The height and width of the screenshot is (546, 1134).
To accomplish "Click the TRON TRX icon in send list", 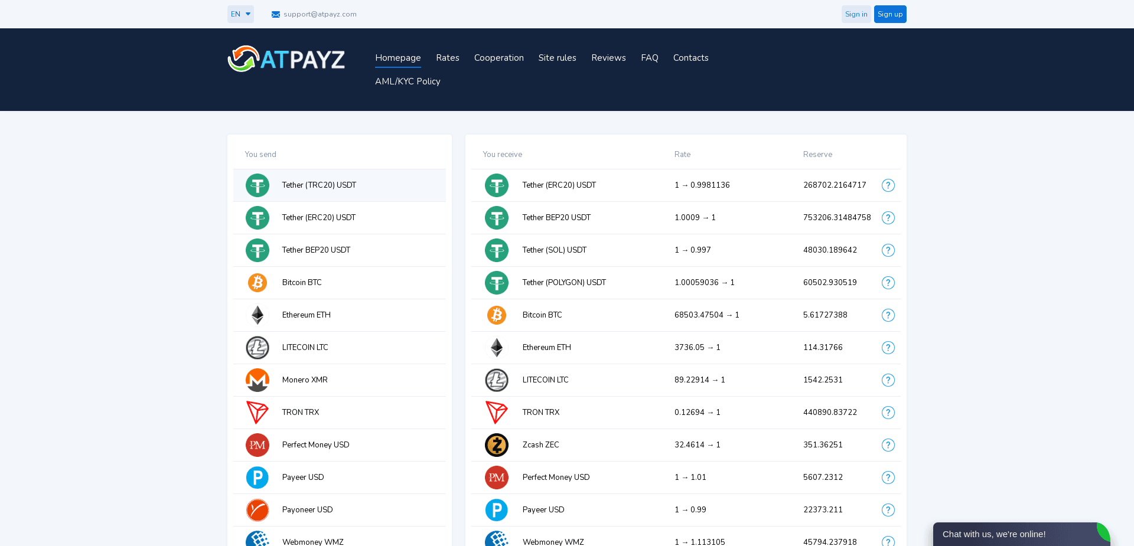I will point(257,413).
